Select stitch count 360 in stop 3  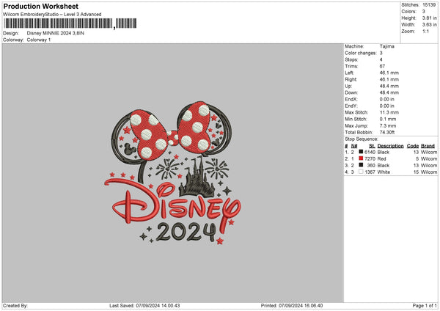371,165
